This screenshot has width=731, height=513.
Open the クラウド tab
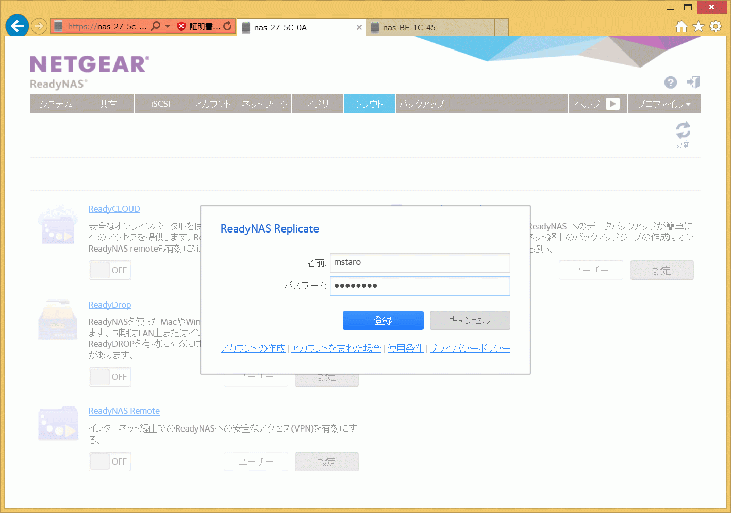(x=369, y=104)
